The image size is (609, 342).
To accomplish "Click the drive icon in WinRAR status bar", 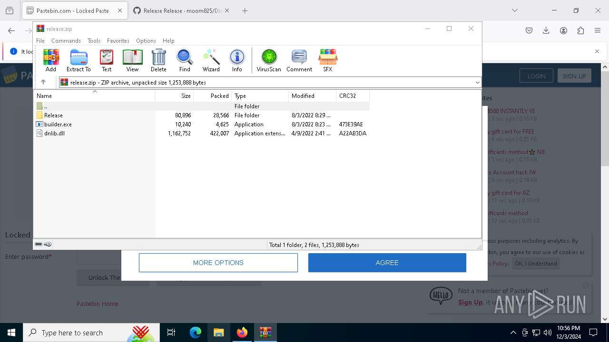I will point(39,244).
